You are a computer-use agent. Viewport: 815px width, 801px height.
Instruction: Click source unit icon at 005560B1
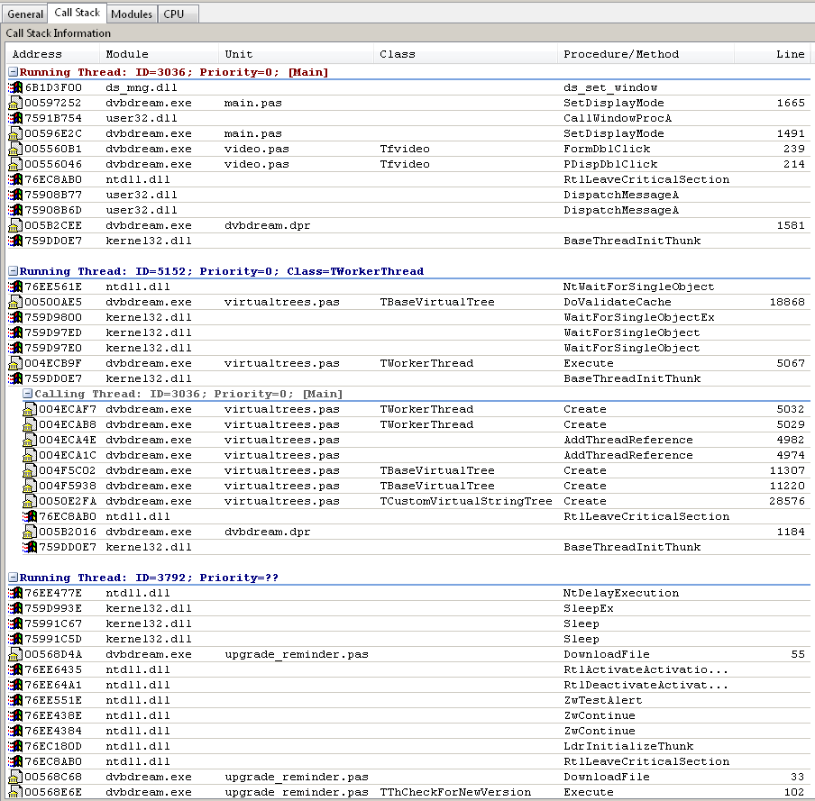click(x=15, y=149)
